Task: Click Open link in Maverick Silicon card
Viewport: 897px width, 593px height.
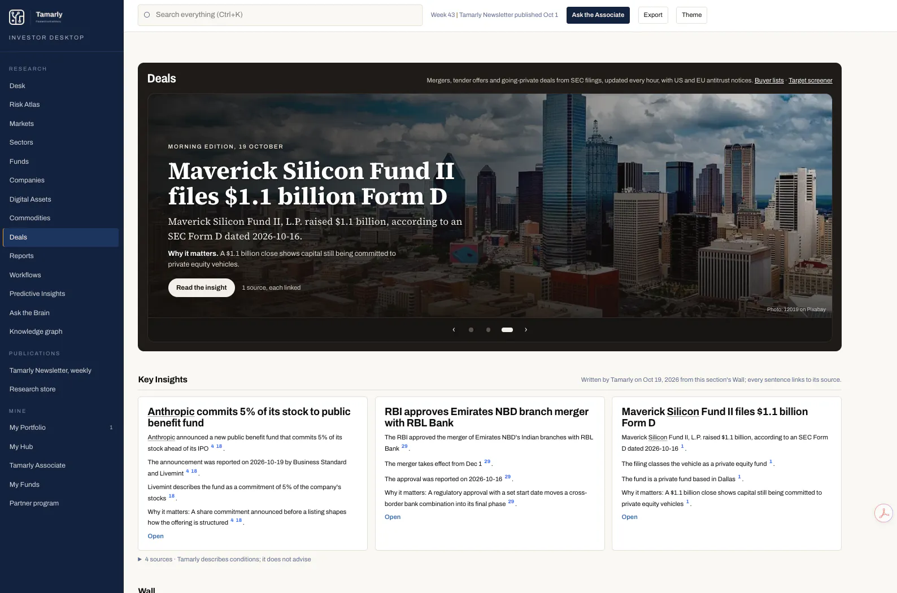Action: click(629, 517)
